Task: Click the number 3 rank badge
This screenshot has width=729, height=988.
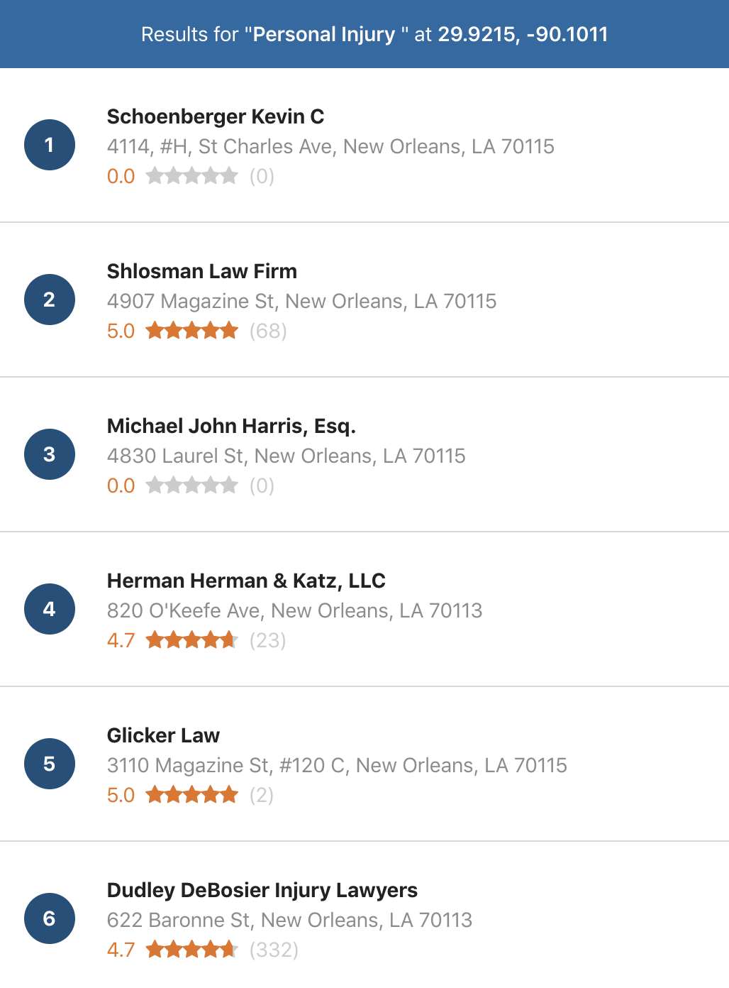Action: click(50, 454)
